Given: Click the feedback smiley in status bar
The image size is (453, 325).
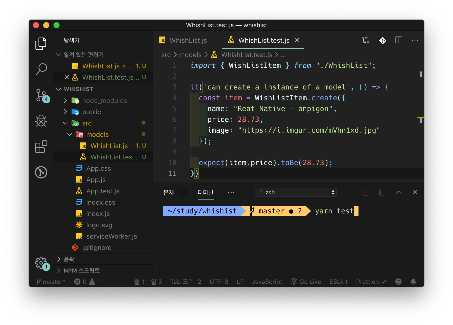Looking at the screenshot, I should [x=398, y=282].
